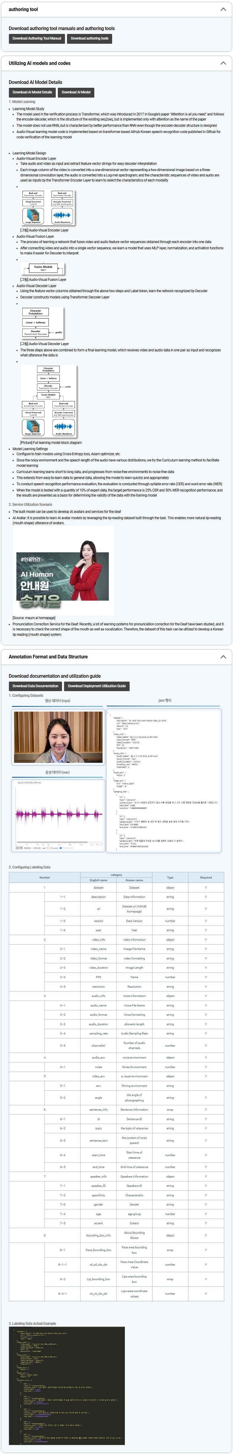This screenshot has height=1456, width=234.
Task: Click Download Deployment Utilization Guide button
Action: pyautogui.click(x=97, y=686)
